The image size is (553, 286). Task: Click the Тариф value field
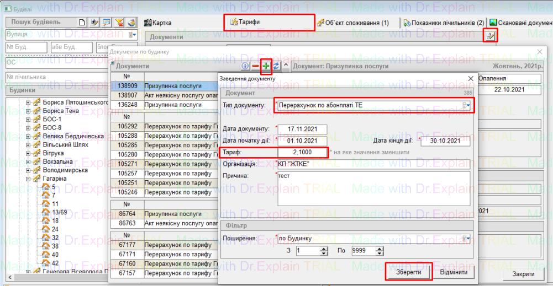[302, 152]
